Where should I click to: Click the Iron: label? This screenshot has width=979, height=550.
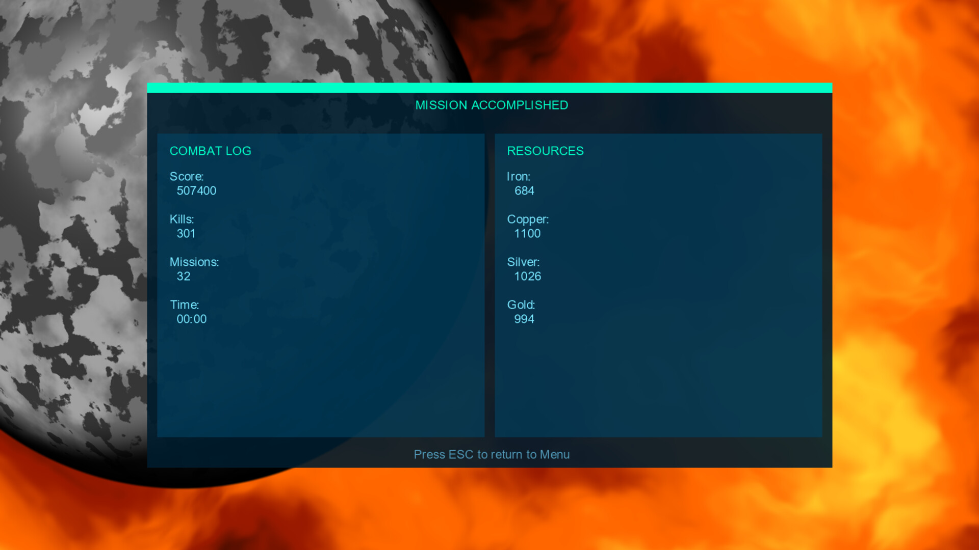click(519, 177)
